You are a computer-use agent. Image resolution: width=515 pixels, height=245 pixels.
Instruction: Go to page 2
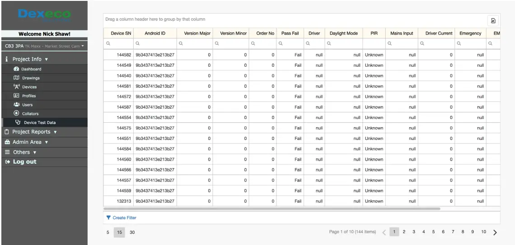click(404, 232)
